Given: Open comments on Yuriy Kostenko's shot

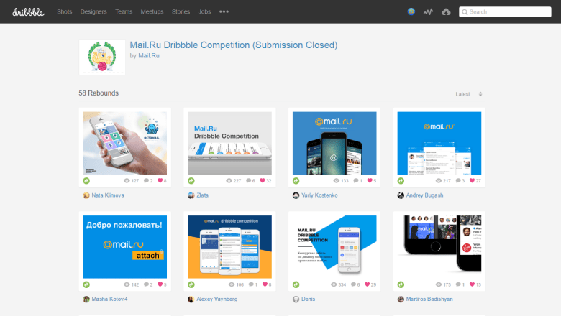Looking at the screenshot, I should (x=357, y=181).
